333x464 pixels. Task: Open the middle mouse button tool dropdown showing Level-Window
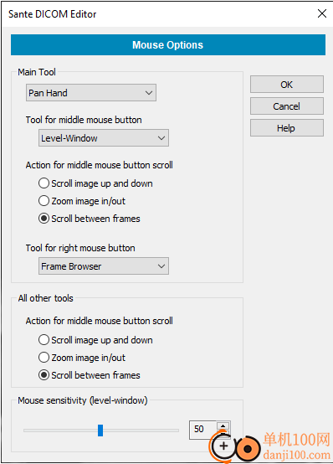[x=104, y=138]
